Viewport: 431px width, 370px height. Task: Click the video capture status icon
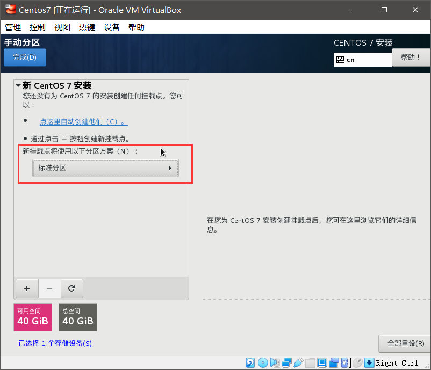tap(334, 362)
